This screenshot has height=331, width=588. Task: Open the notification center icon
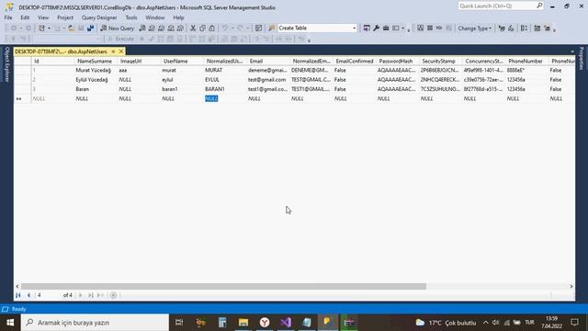click(574, 323)
